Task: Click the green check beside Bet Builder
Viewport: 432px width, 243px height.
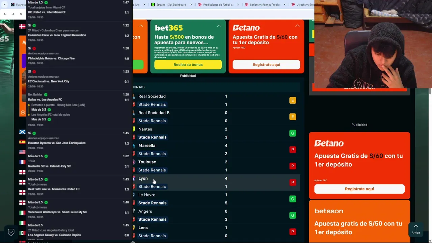Action: tap(46, 94)
